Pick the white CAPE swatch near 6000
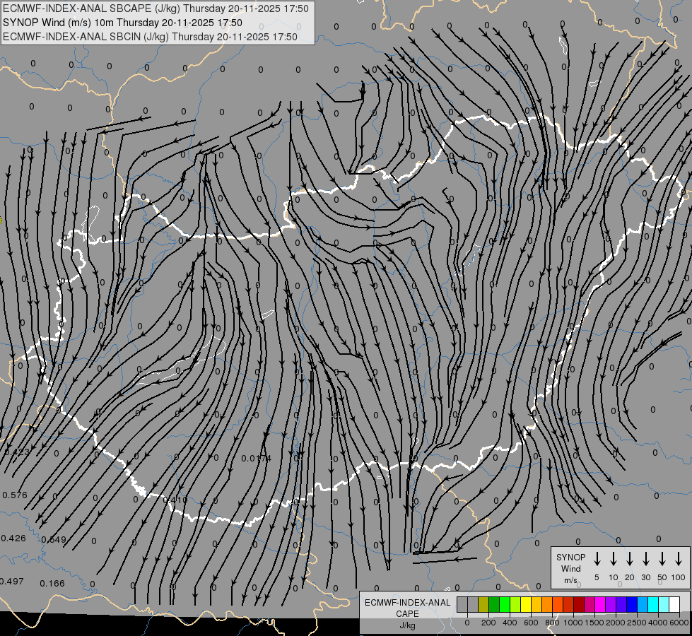This screenshot has height=636, width=692. point(675,604)
